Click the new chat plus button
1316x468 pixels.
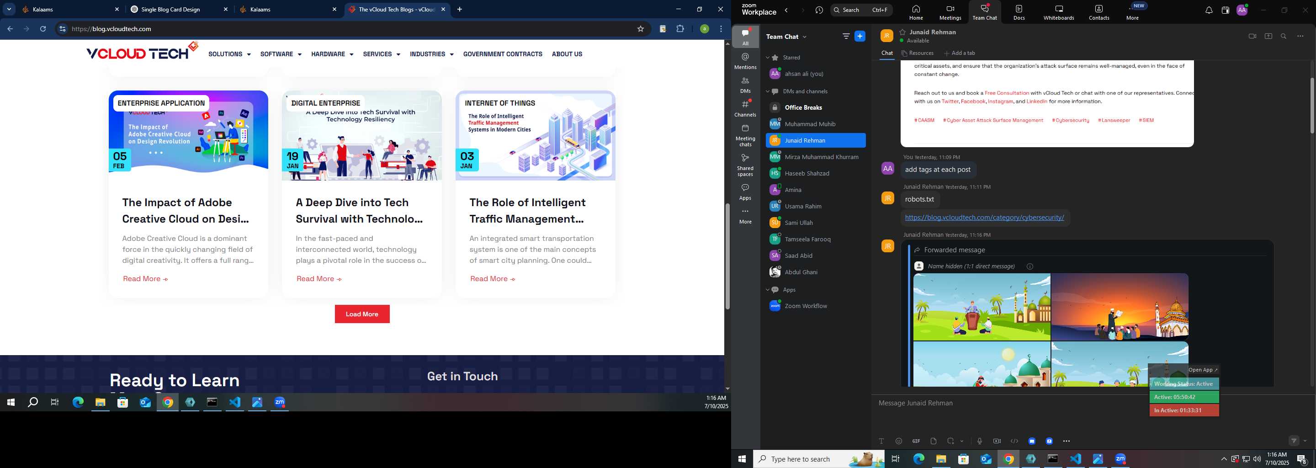[x=860, y=36]
